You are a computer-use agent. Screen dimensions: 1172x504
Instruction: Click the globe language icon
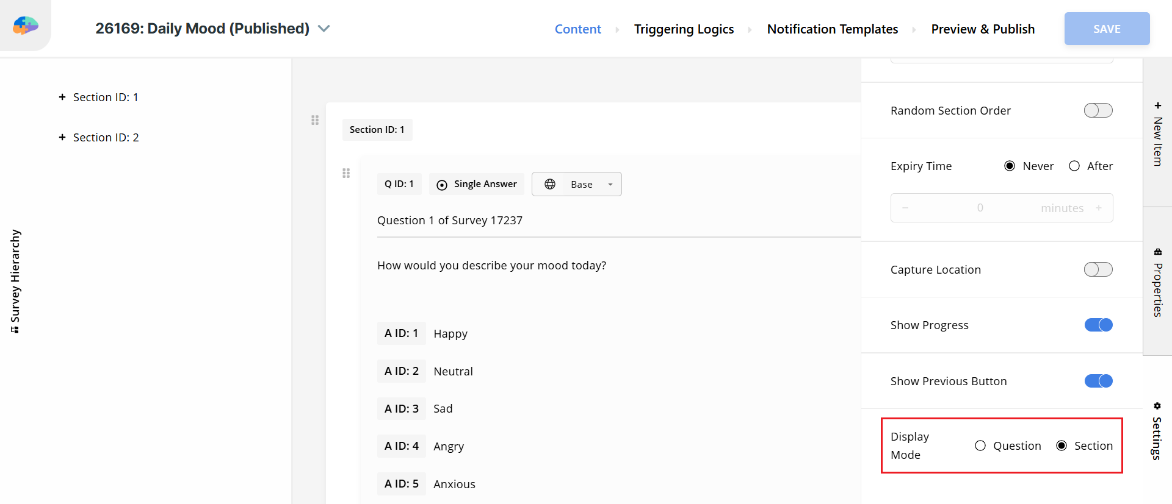click(x=550, y=184)
